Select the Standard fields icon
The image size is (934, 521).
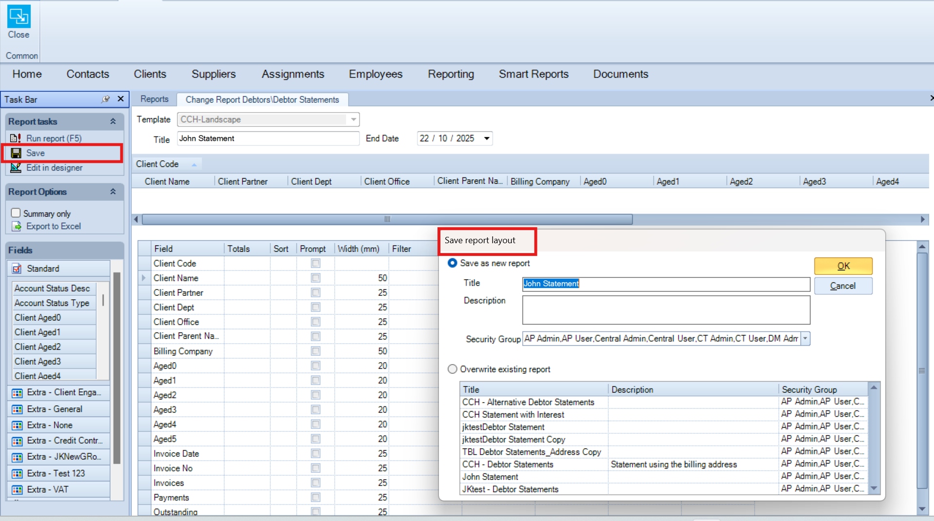[x=17, y=269]
